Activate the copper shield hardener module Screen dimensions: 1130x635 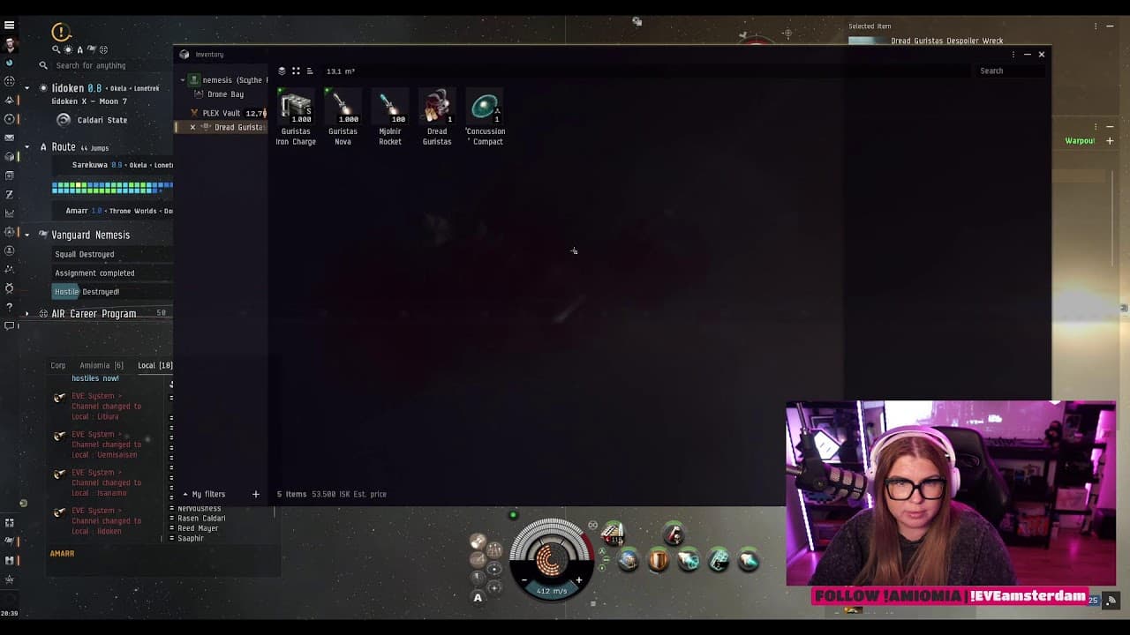click(659, 560)
